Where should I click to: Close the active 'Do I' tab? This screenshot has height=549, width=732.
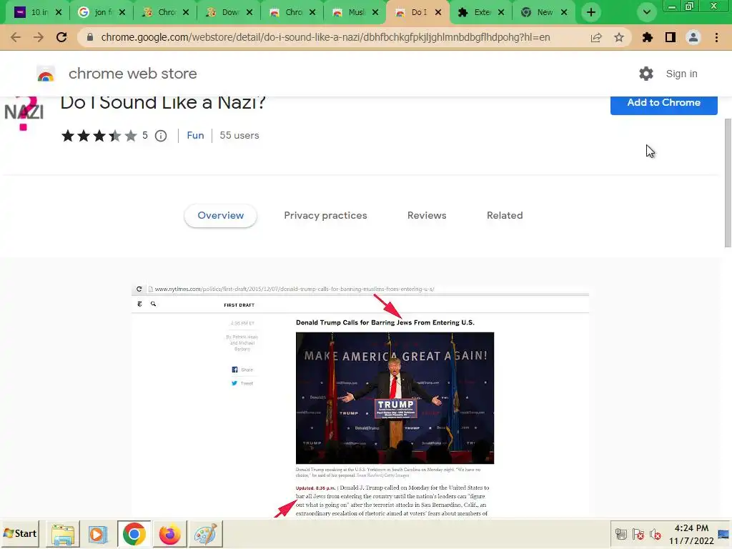pos(438,12)
